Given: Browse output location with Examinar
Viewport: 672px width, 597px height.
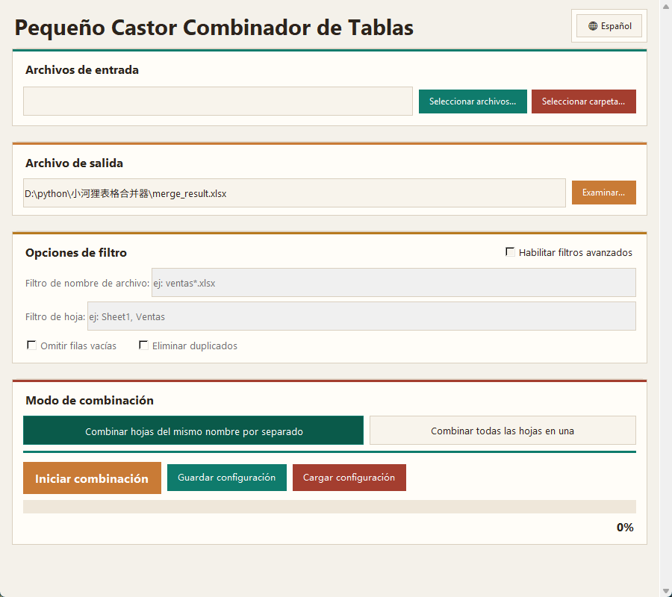Looking at the screenshot, I should (603, 193).
